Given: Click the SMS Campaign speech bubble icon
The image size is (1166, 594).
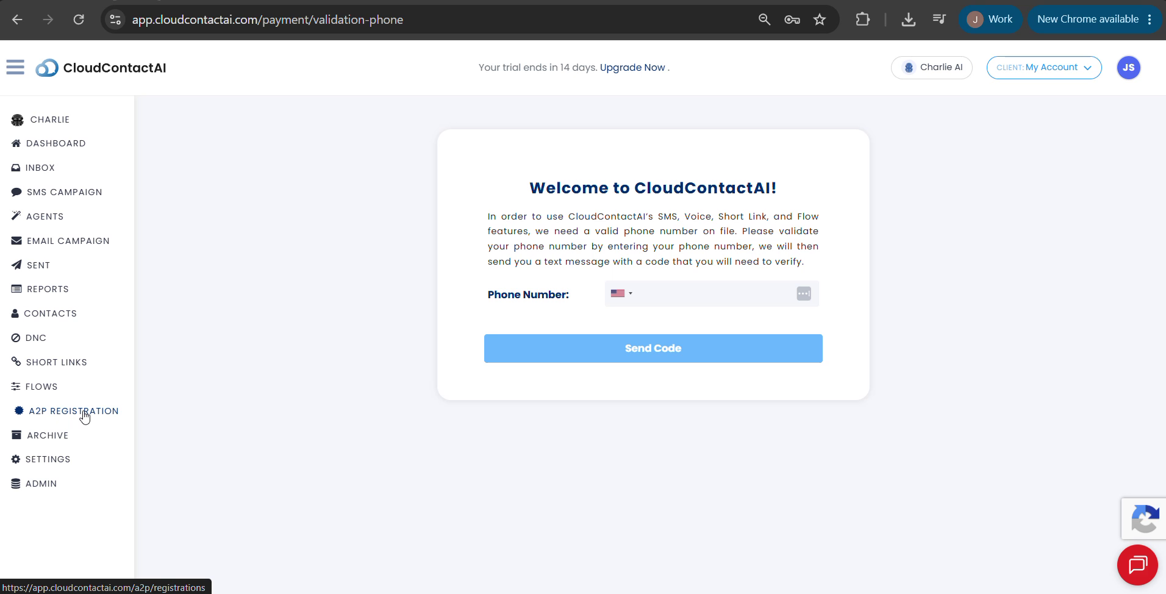Looking at the screenshot, I should point(16,192).
